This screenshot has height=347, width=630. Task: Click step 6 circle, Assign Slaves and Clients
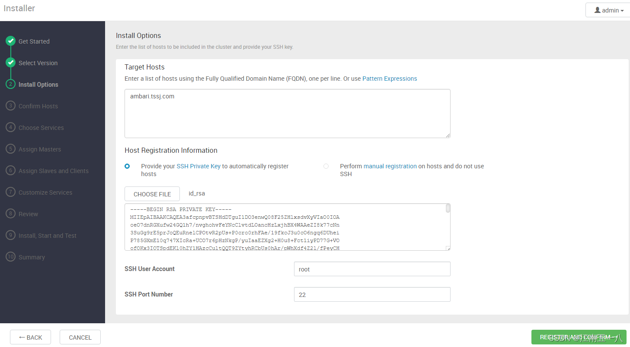click(10, 170)
